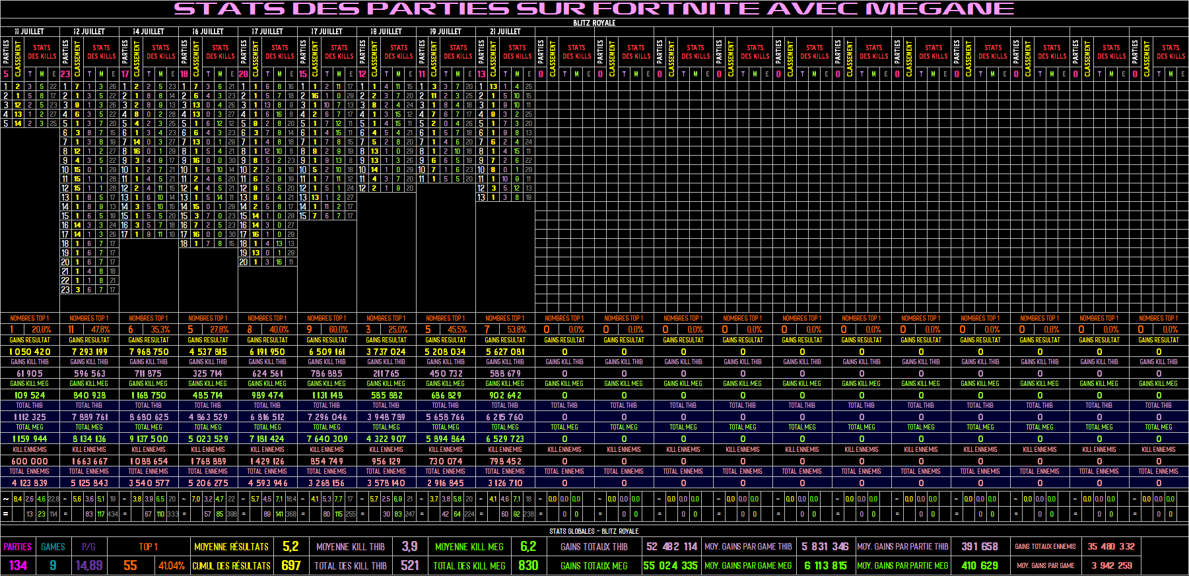Click the gains totaux Thib value 52 482 114

click(x=671, y=546)
